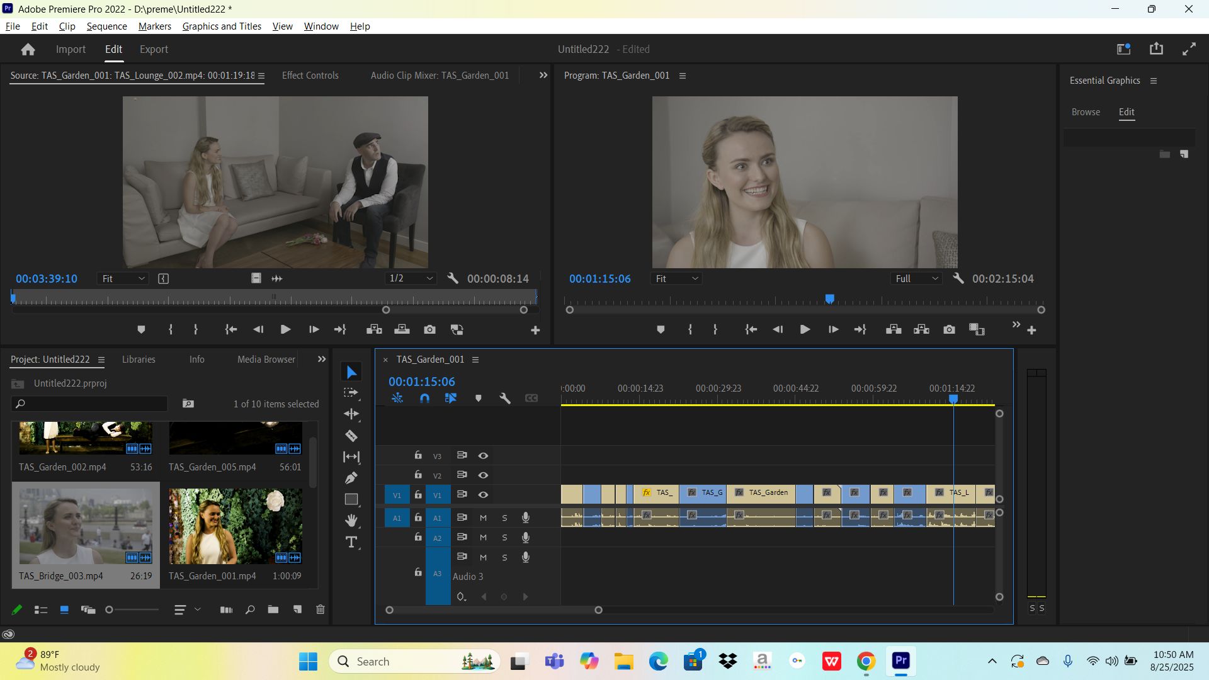Open Browse tab in Essential Graphics
The image size is (1209, 680).
pyautogui.click(x=1086, y=111)
